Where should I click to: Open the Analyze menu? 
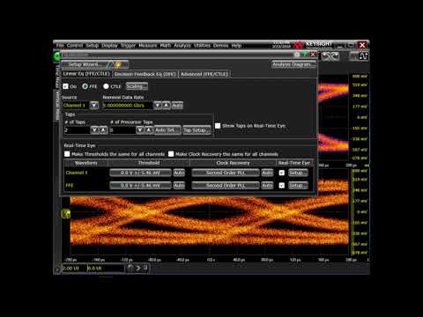(x=182, y=46)
